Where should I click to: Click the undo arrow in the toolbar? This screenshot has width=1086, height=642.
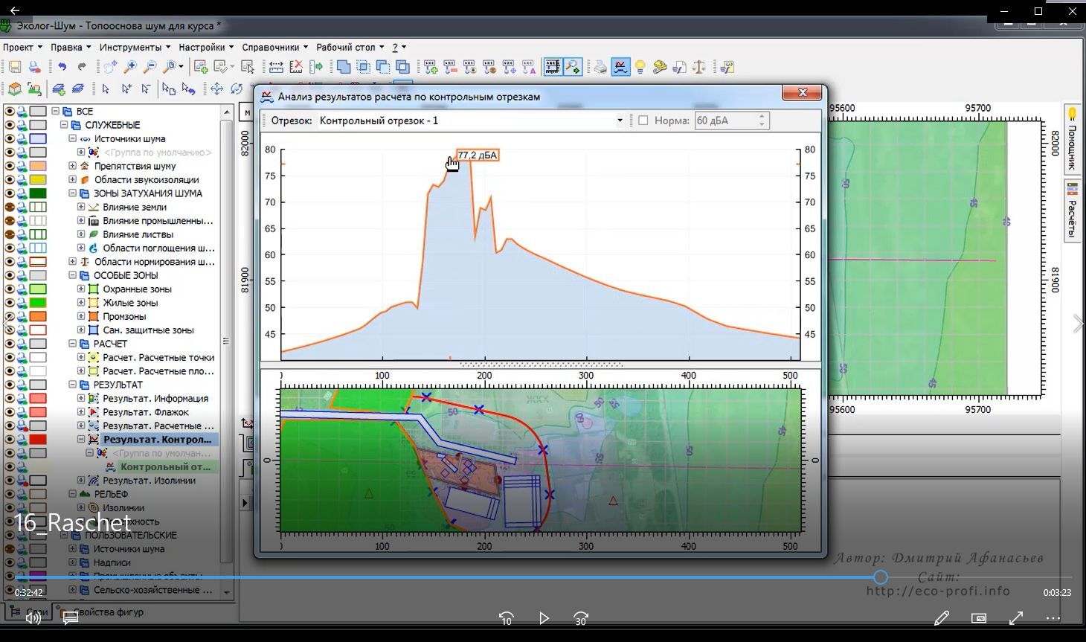point(62,67)
